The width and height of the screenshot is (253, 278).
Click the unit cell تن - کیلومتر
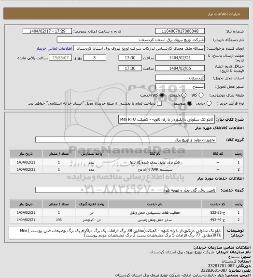[92, 220]
